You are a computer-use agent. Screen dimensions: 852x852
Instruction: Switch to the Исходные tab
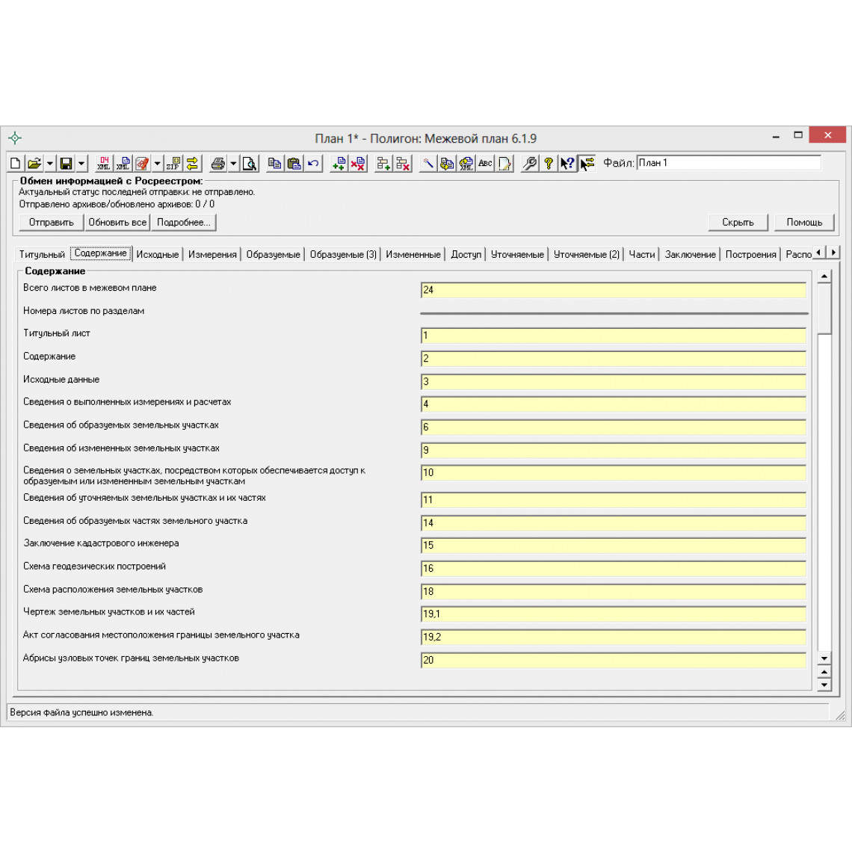click(158, 254)
